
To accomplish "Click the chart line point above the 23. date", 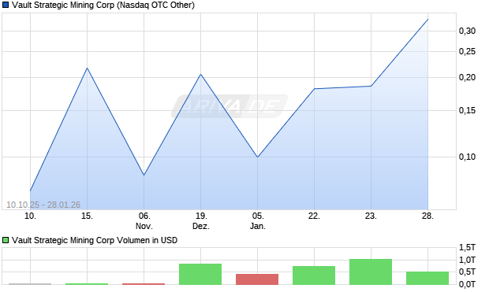I will coord(371,86).
